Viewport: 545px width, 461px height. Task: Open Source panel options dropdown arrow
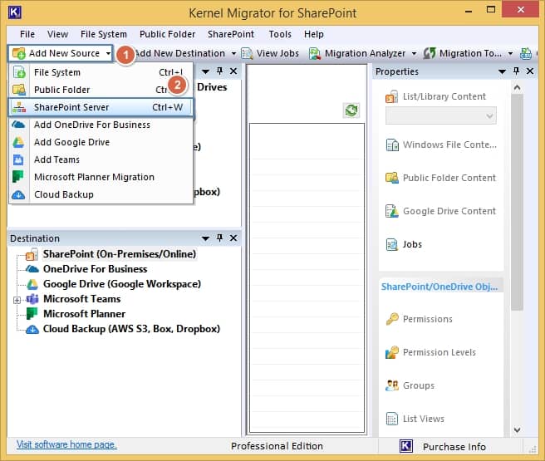click(x=205, y=71)
